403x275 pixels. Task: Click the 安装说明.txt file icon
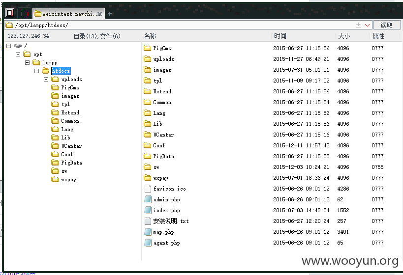[148, 221]
